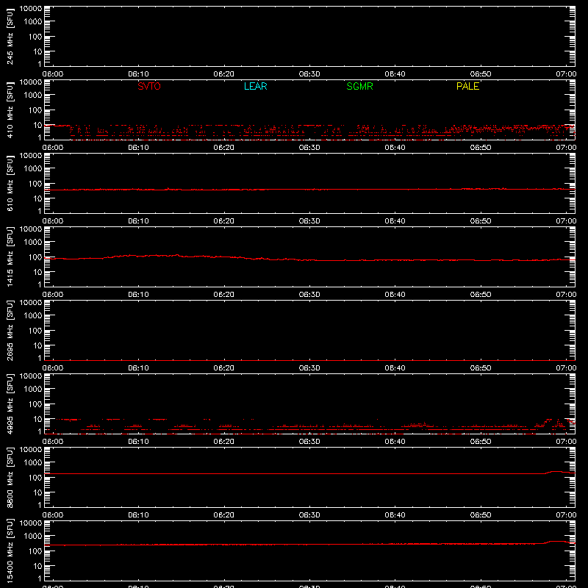Select the 410 MHz [SFU] axis title
588x588 pixels.
click(x=10, y=110)
